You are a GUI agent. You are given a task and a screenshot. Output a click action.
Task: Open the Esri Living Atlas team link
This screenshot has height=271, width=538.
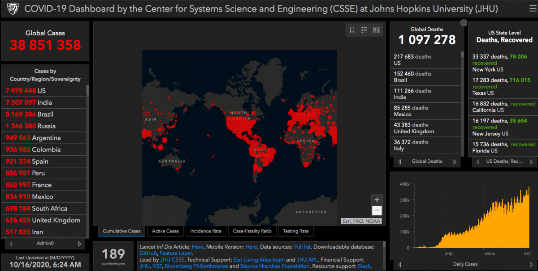pyautogui.click(x=259, y=260)
